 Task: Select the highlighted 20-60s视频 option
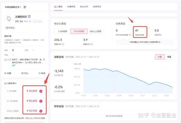79,31
